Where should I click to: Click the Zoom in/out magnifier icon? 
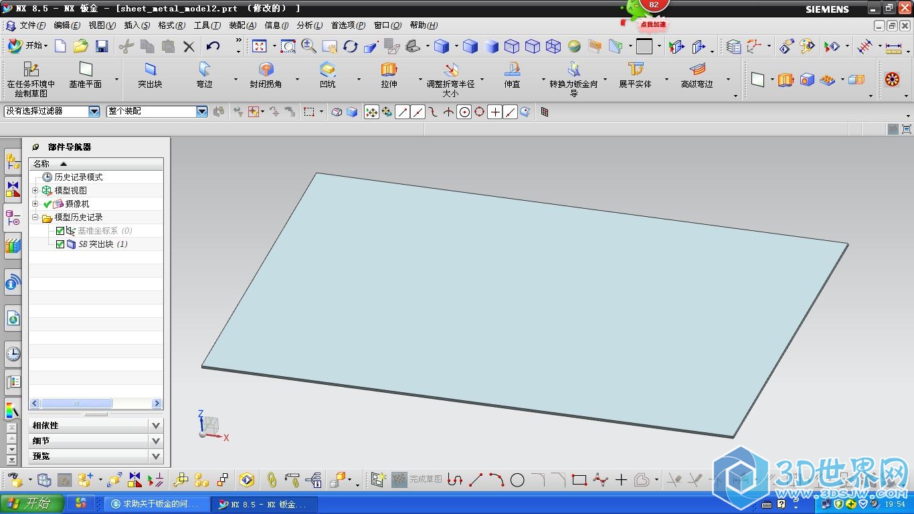point(308,46)
